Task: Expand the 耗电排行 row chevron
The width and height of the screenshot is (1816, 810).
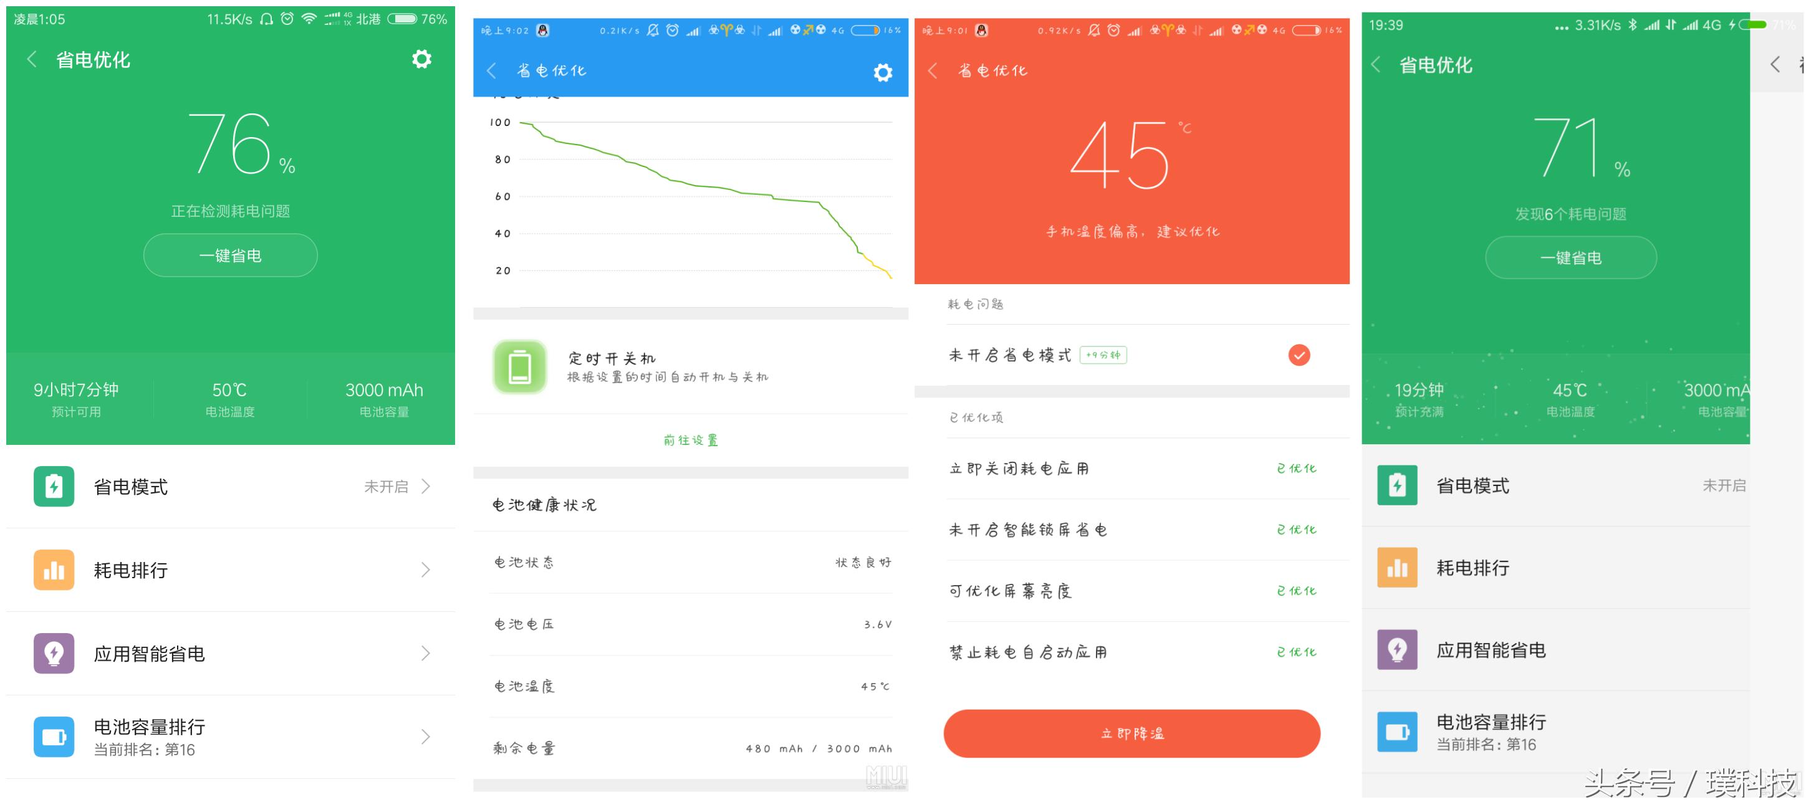Action: (426, 570)
